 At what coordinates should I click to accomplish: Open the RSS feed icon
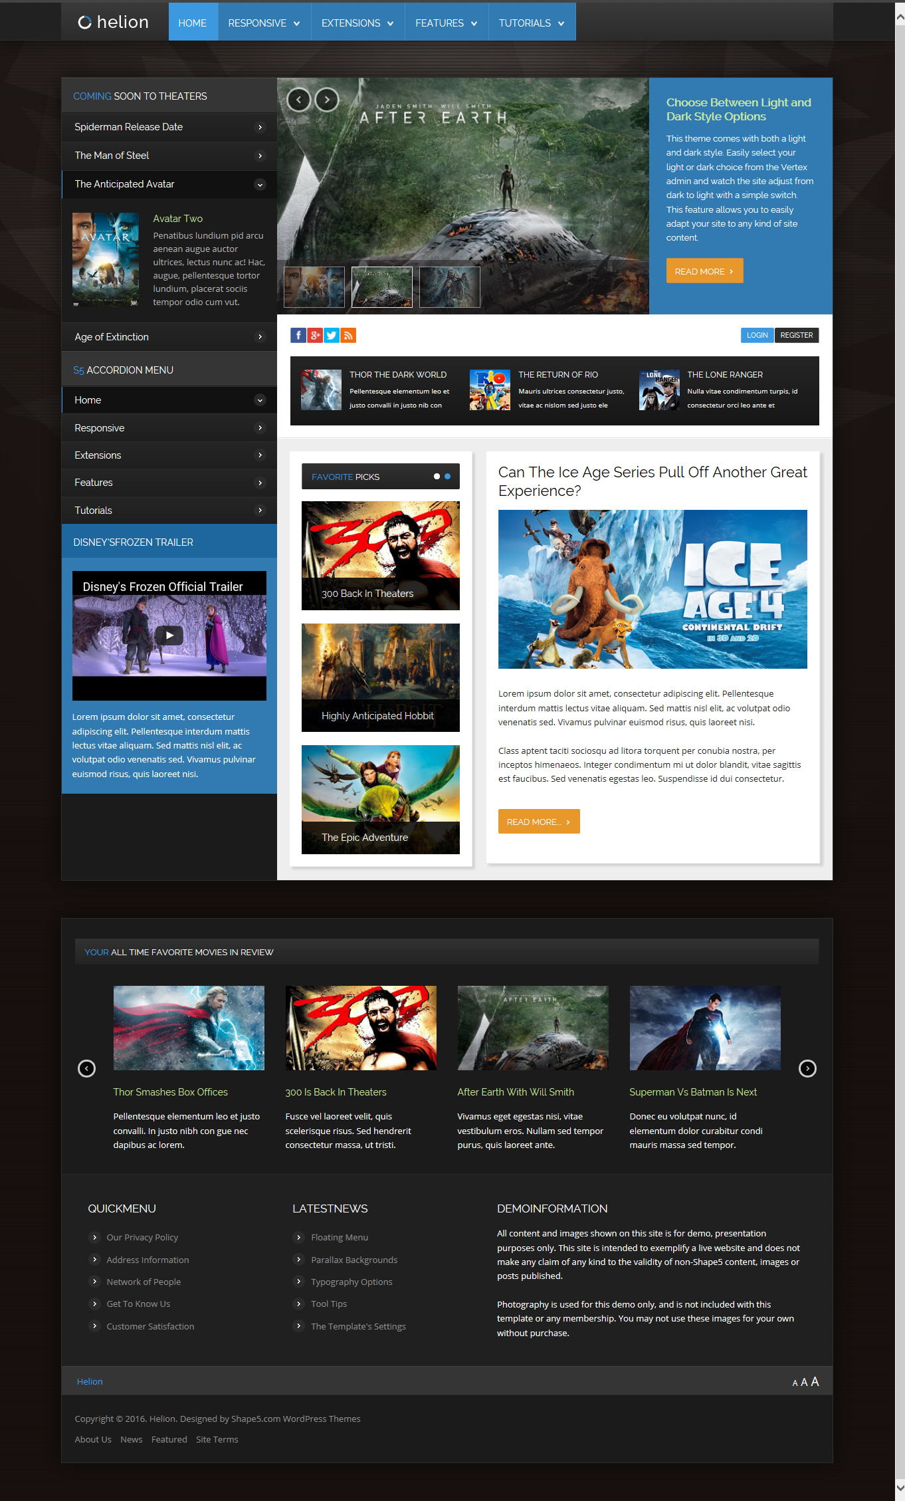(348, 335)
